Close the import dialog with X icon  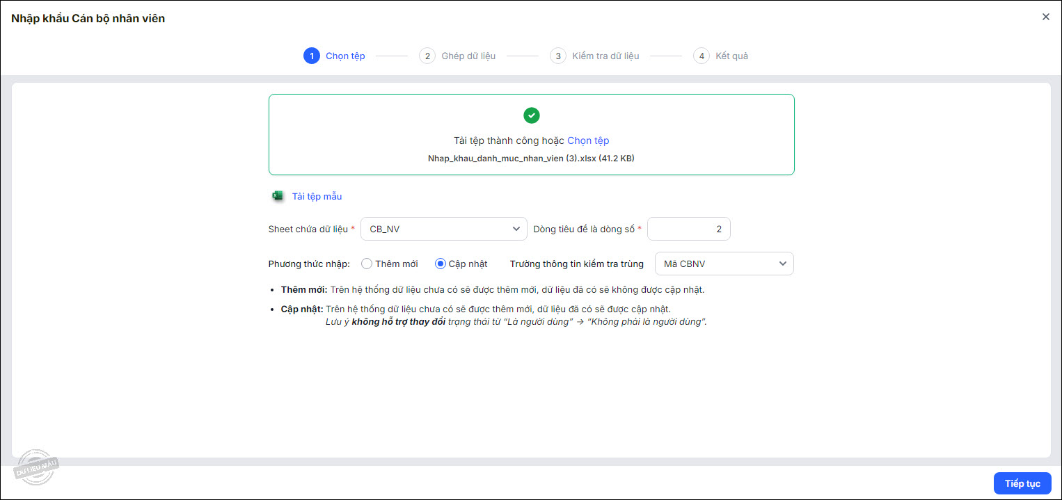(x=1045, y=17)
